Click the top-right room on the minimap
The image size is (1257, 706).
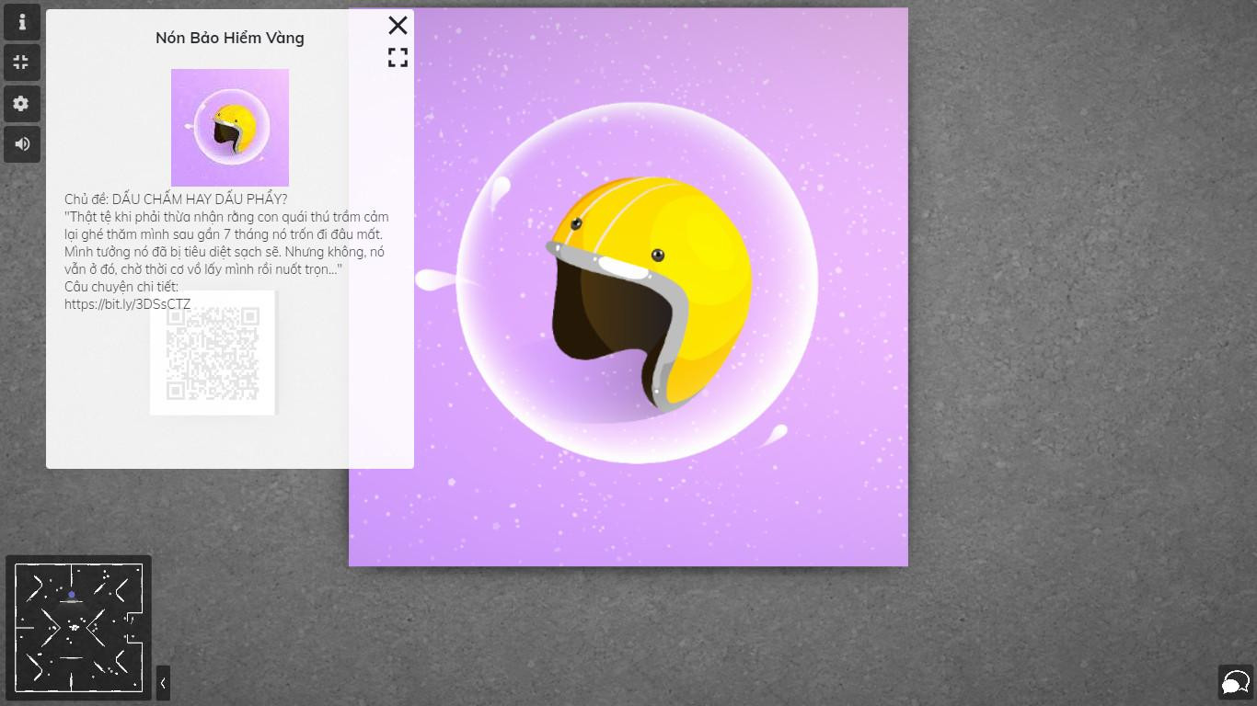(123, 583)
